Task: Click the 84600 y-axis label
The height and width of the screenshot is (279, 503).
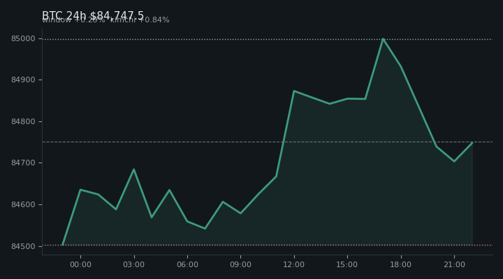Action: [23, 204]
